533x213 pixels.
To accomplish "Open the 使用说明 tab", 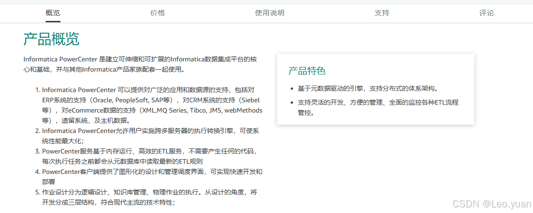I will 270,13.
